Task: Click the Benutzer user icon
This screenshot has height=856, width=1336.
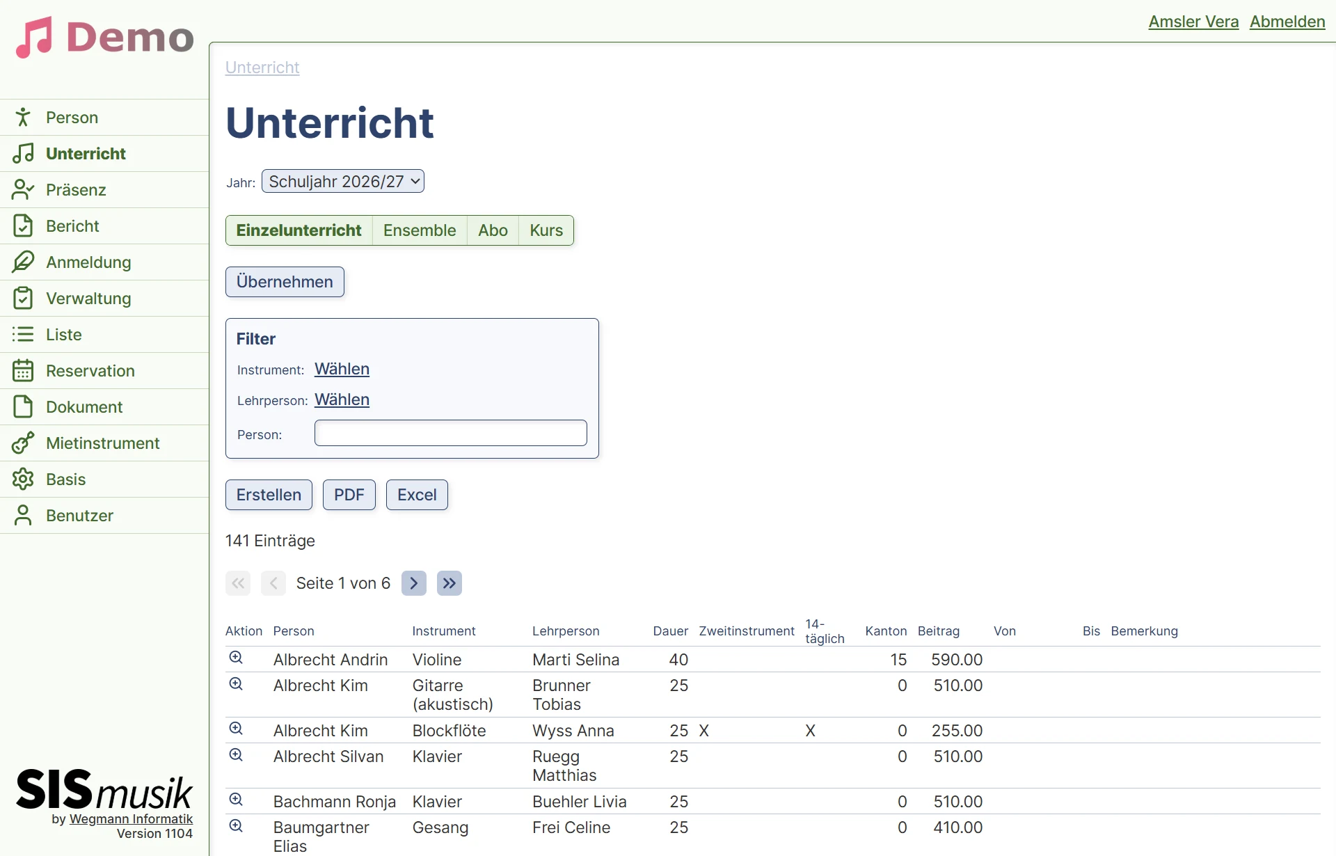Action: pos(23,515)
